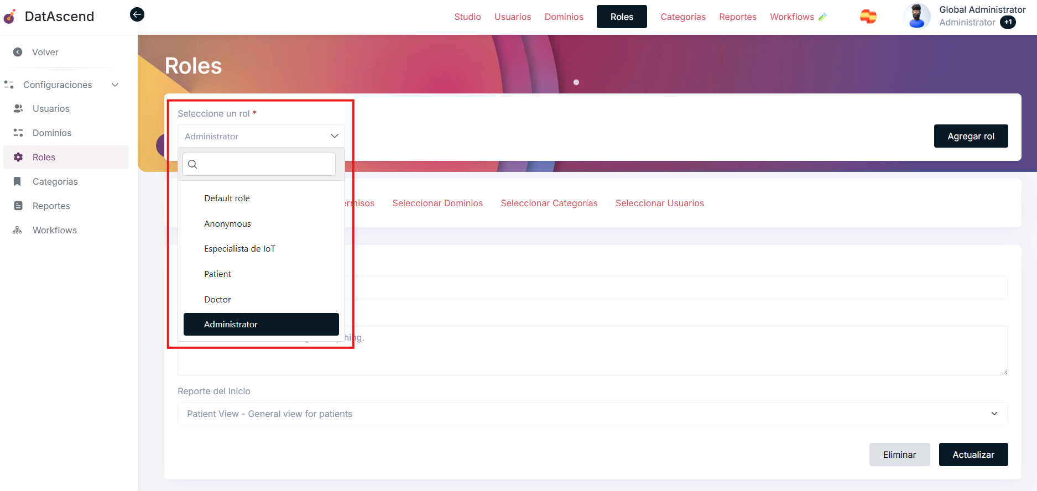The image size is (1037, 491).
Task: Choose Especialista de IoT role option
Action: [x=239, y=249]
